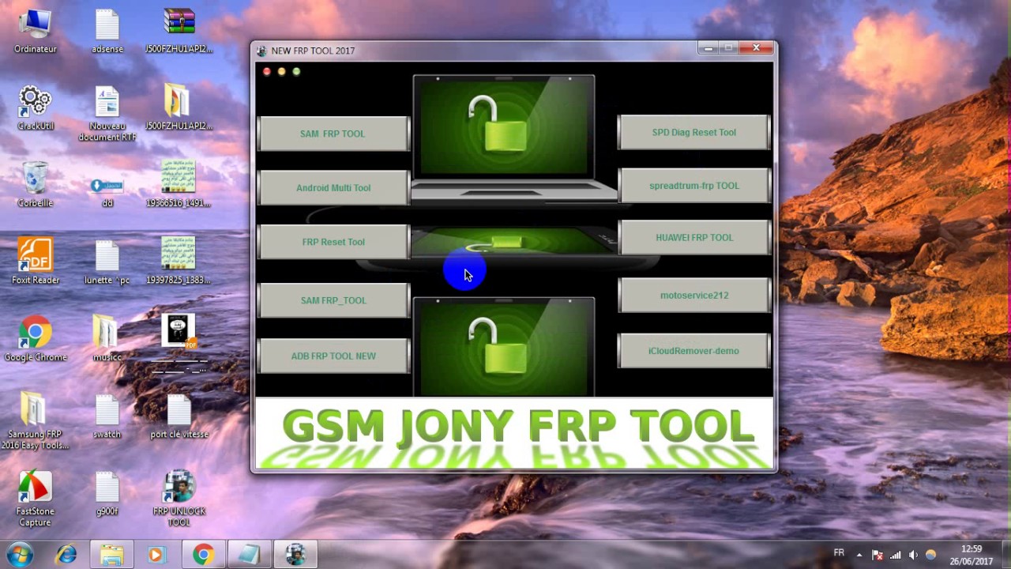Open Windows Media Player from taskbar
This screenshot has width=1011, height=569.
pos(156,556)
